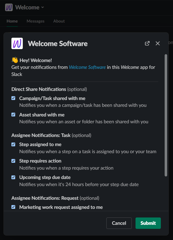The height and width of the screenshot is (240, 173).
Task: Click the Welcome Software app logo in the dialog
Action: coord(17,43)
